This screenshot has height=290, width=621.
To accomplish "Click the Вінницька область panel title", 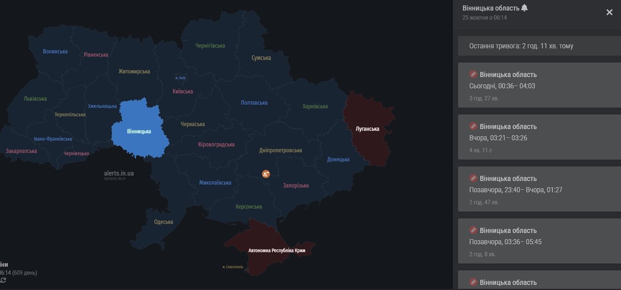I will click(491, 7).
